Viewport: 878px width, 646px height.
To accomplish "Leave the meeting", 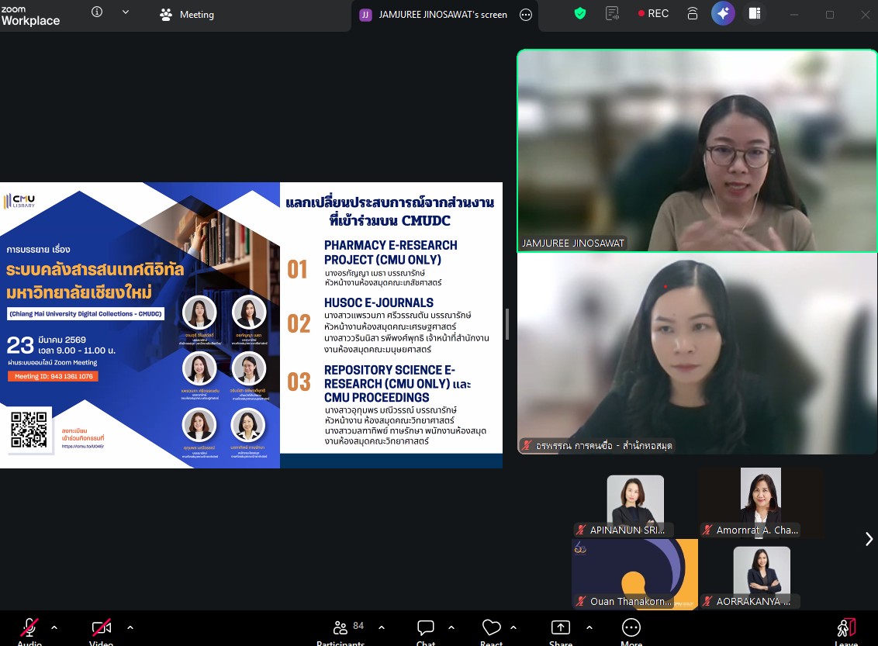I will coord(846,627).
